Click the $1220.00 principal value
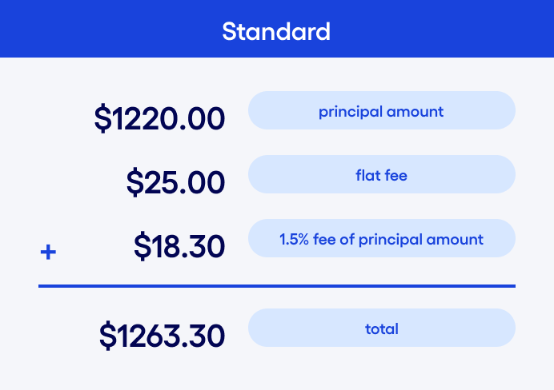This screenshot has width=554, height=390. pyautogui.click(x=159, y=119)
